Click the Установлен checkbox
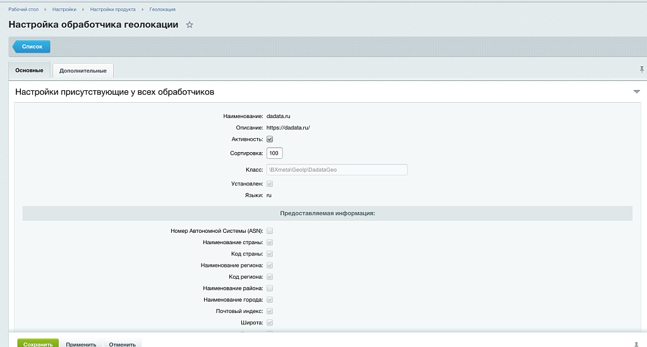 270,184
